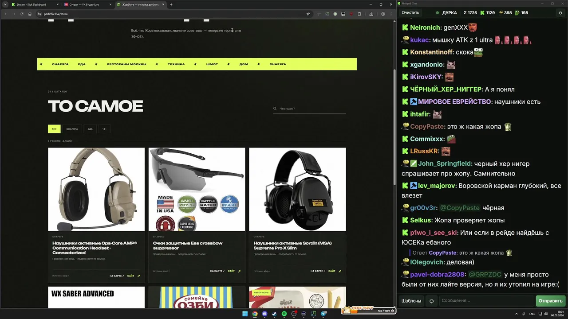This screenshot has height=319, width=568.
Task: Open the browser home page
Action: pos(30,14)
